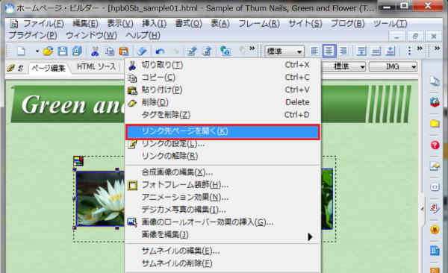Open the 標準 paragraph style dropdown in toolbar
This screenshot has height=273, width=448.
click(284, 51)
